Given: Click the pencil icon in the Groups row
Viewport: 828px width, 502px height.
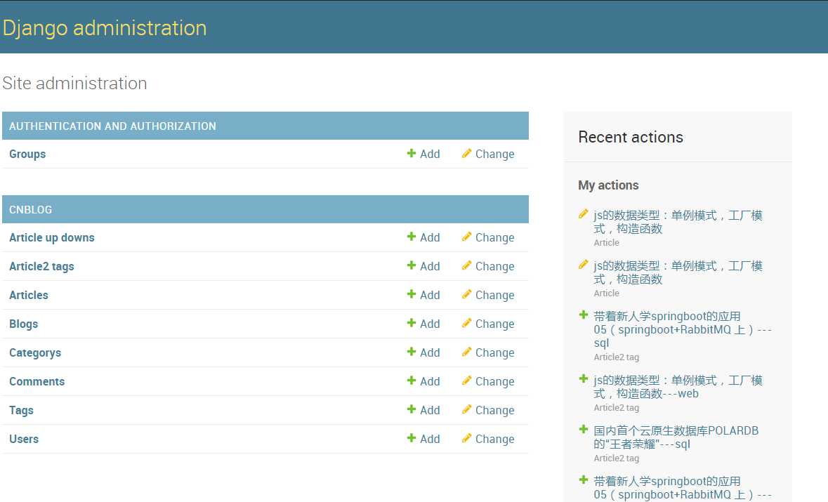Looking at the screenshot, I should pos(466,154).
